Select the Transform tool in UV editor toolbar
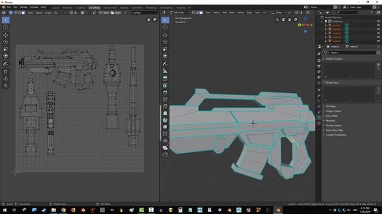 pos(5,56)
